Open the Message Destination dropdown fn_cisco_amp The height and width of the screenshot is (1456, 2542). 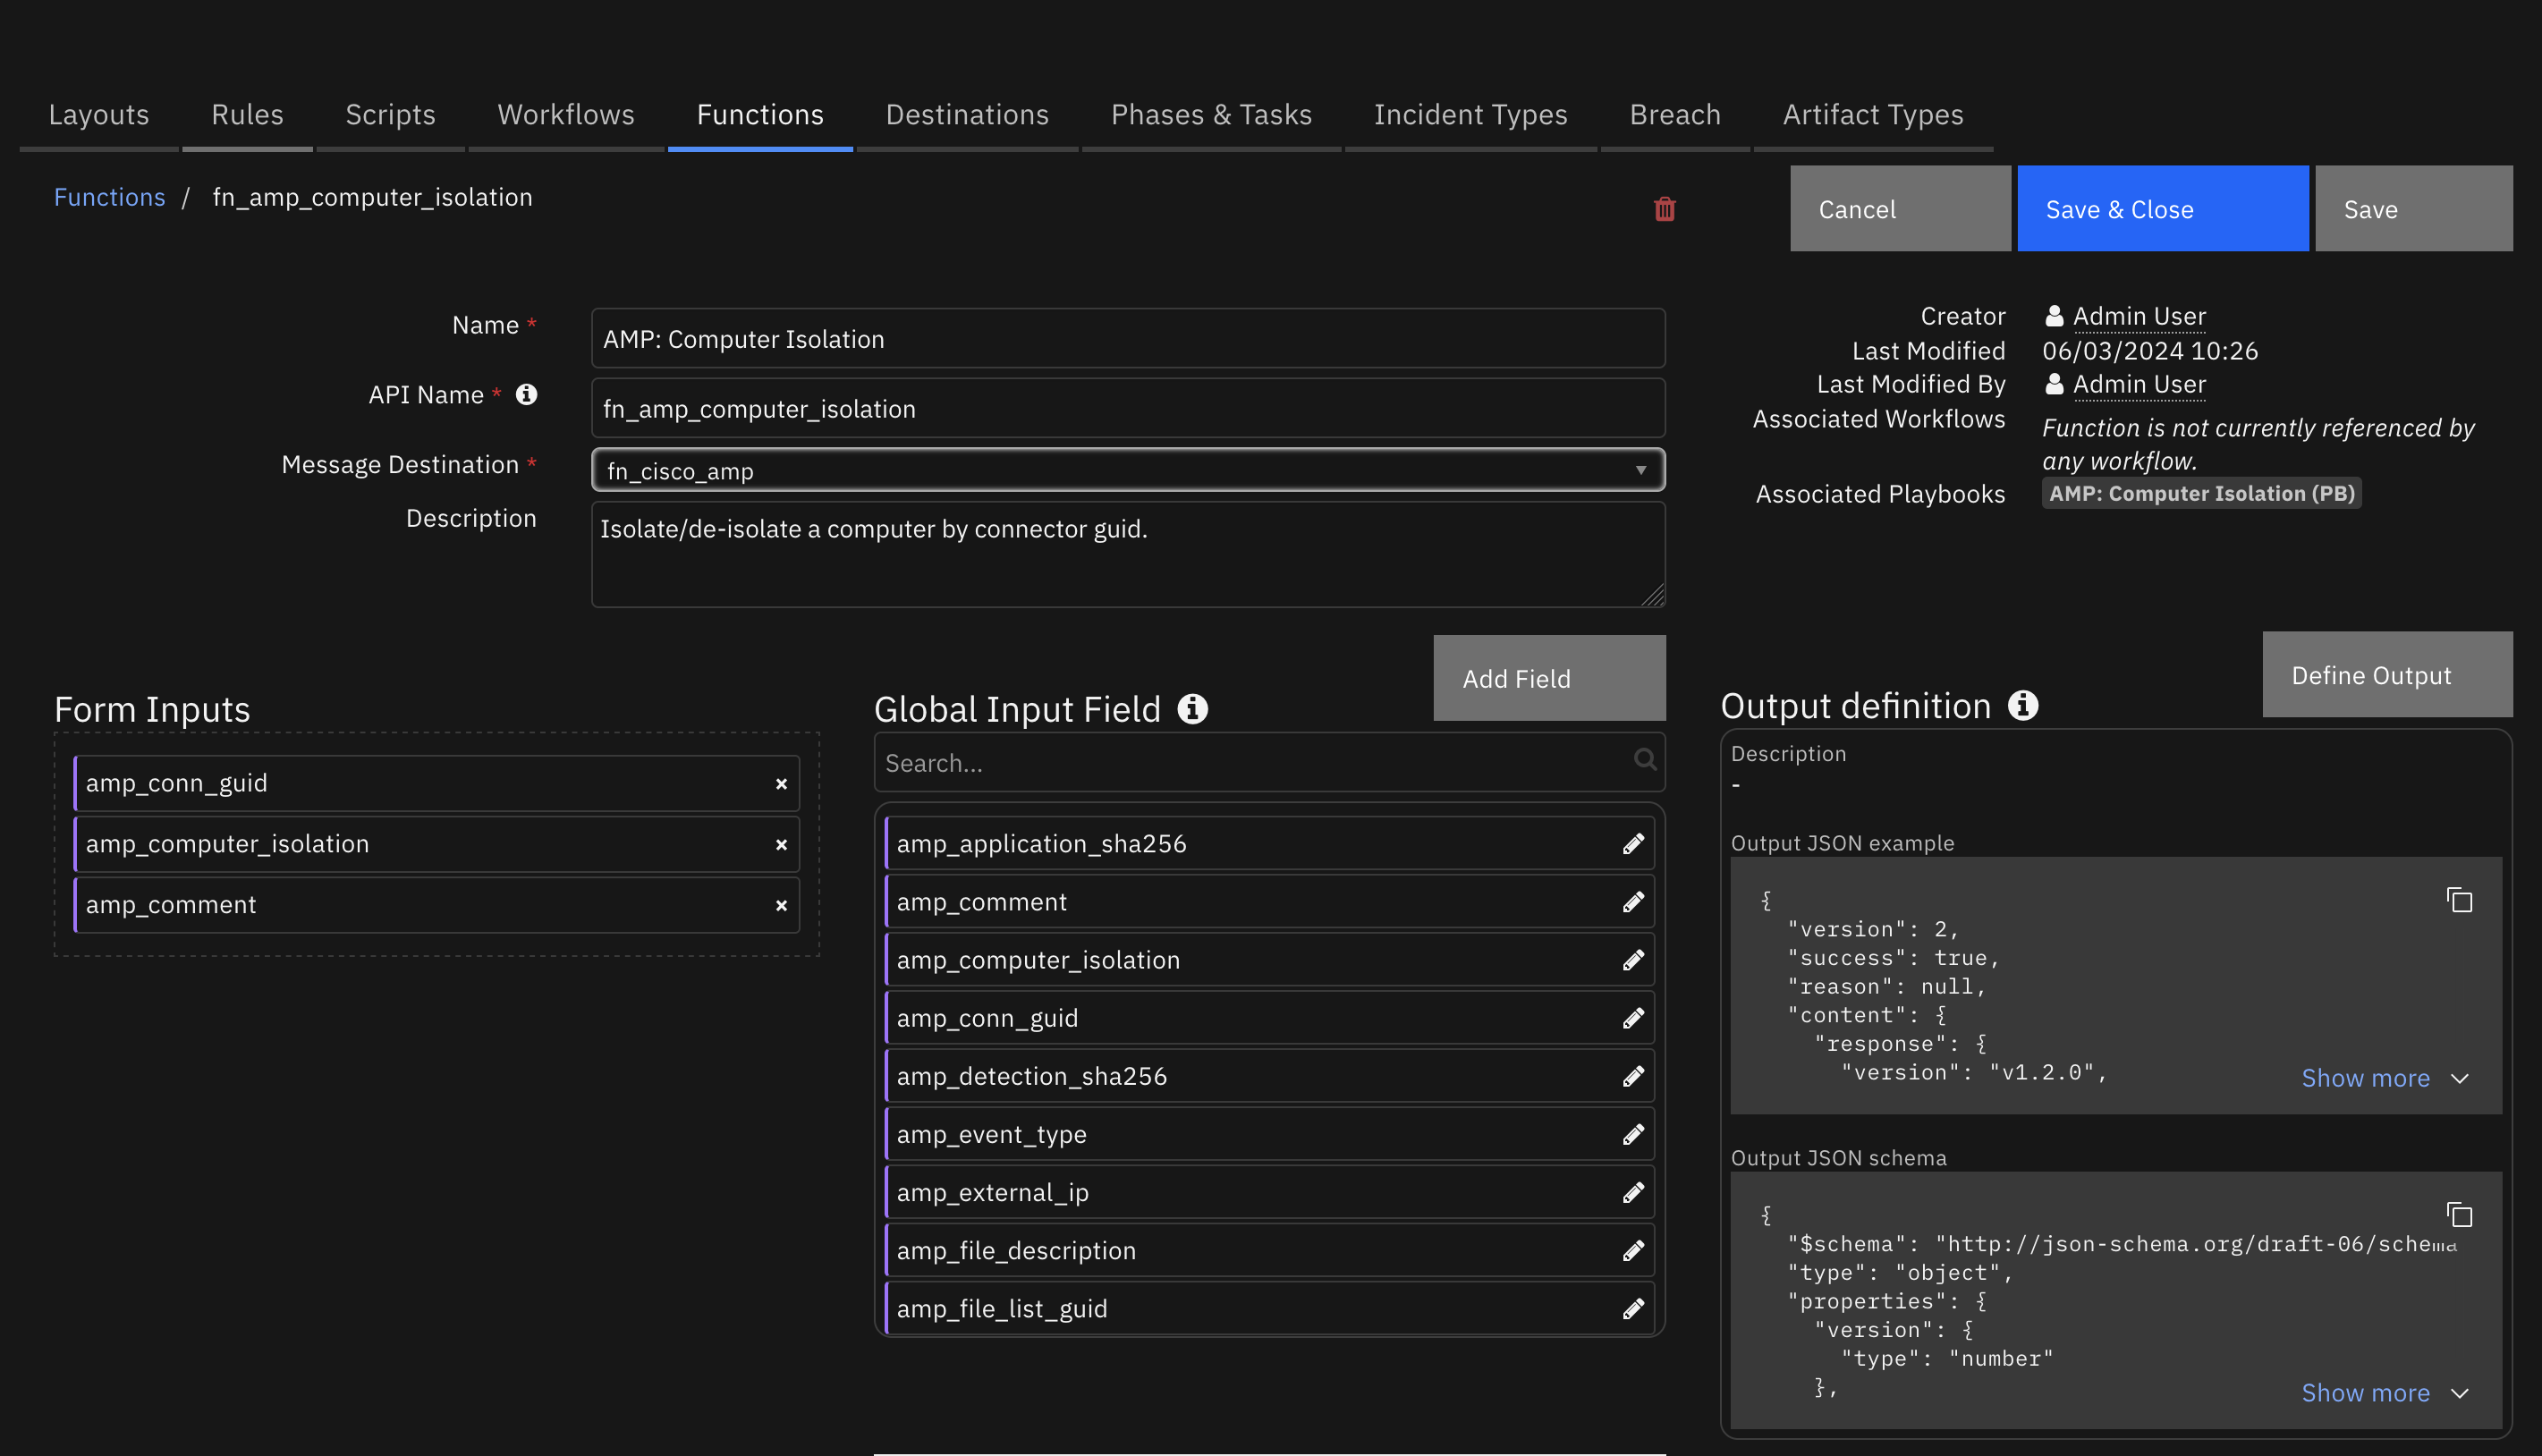pyautogui.click(x=1126, y=468)
